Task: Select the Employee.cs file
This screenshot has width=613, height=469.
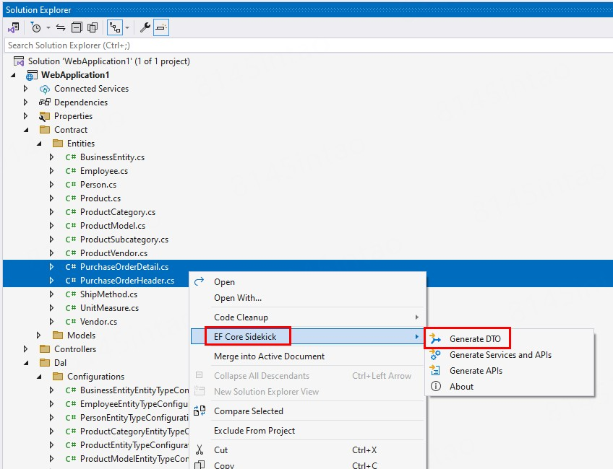Action: coord(103,171)
